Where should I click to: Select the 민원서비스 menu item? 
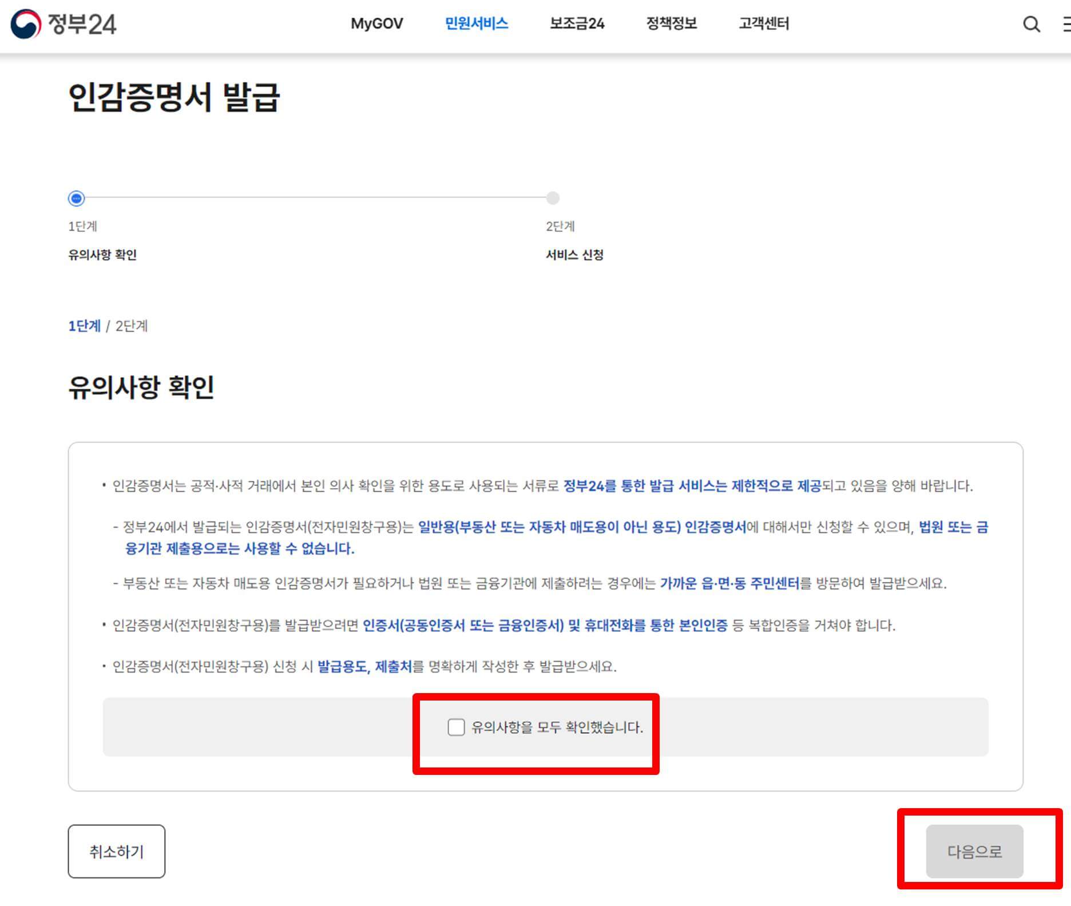pos(477,23)
